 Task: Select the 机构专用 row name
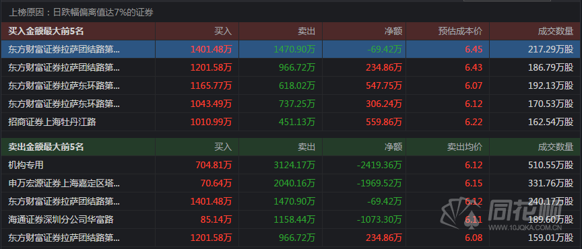[26, 165]
